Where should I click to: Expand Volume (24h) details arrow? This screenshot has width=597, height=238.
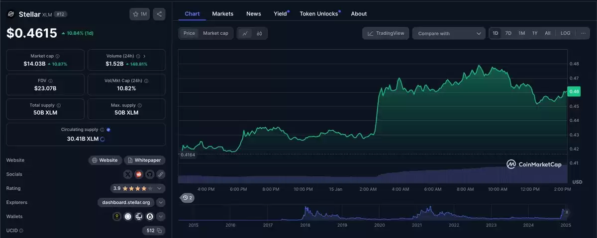tap(144, 56)
